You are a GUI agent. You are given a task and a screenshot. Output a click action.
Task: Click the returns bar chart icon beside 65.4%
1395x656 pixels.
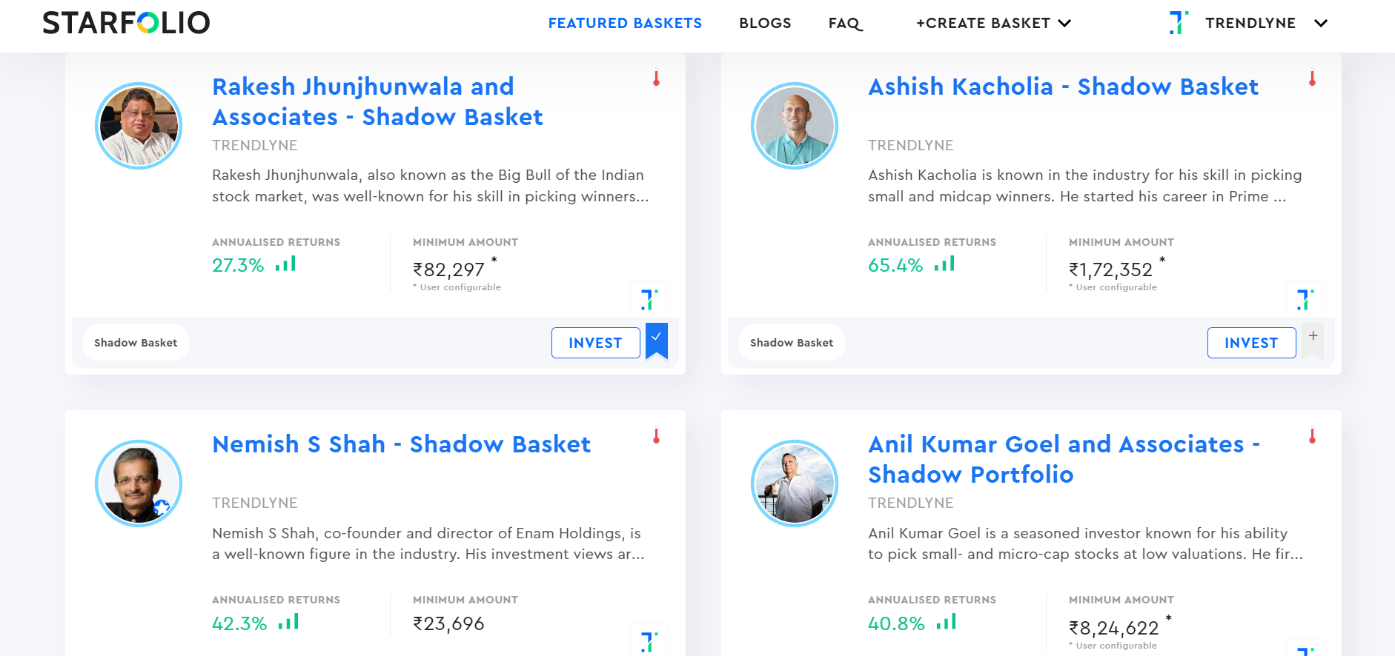(944, 264)
